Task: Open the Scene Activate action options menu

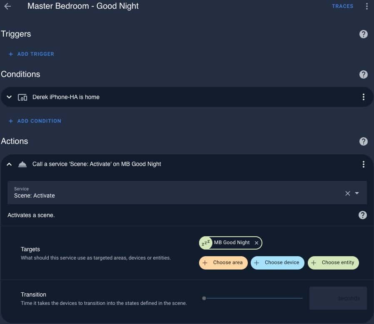Action: coord(363,164)
